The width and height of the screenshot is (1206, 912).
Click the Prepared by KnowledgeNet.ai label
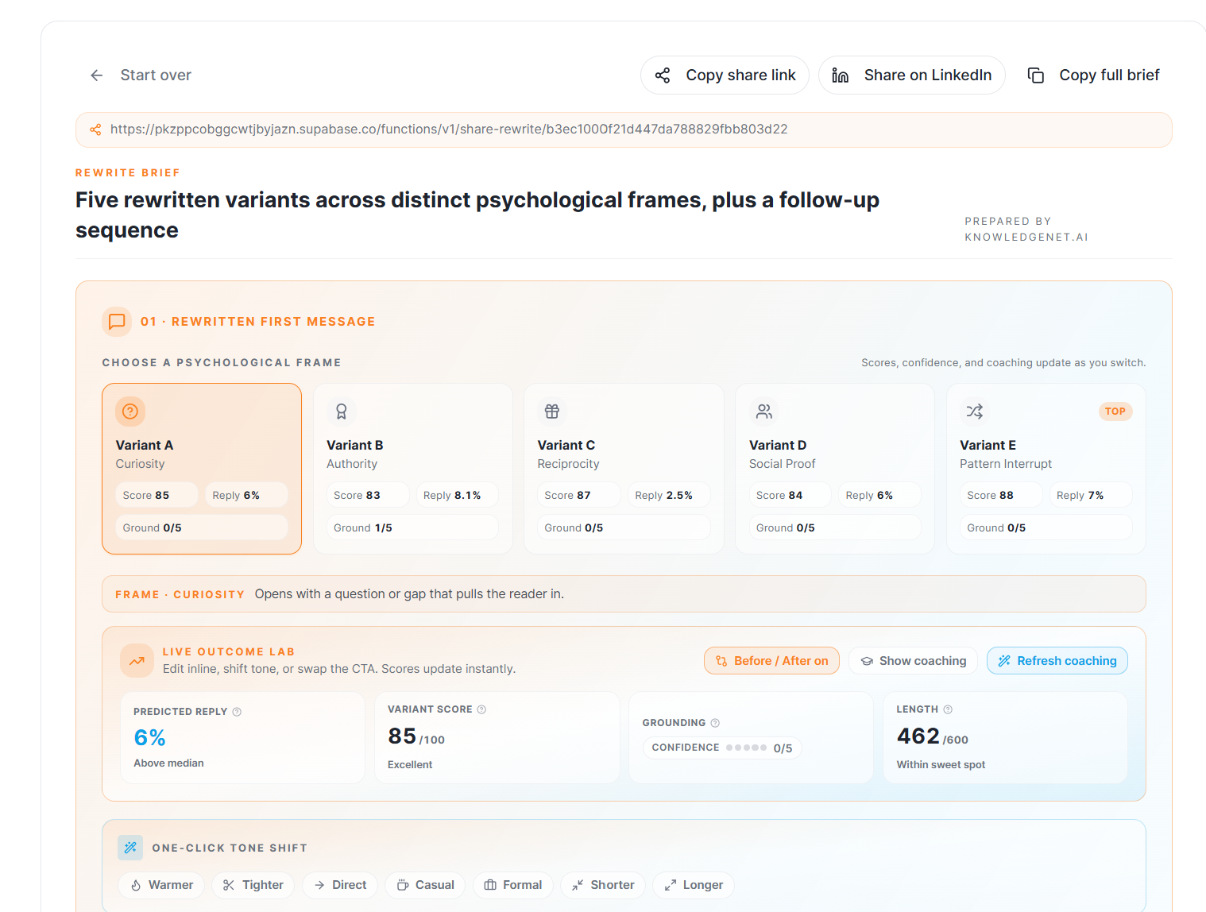[1026, 229]
